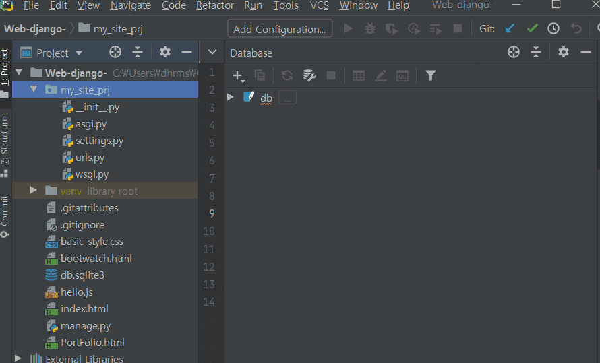Open the Edit menu
This screenshot has height=363, width=600.
[59, 5]
